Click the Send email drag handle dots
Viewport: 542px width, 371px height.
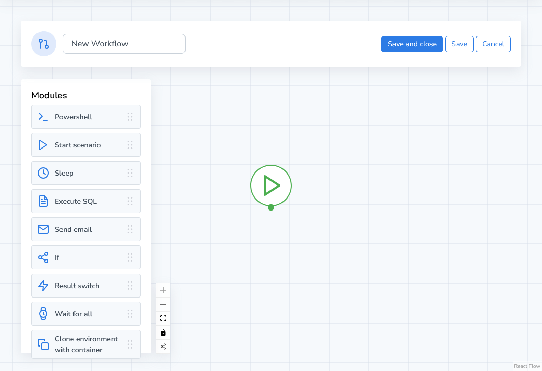tap(130, 229)
